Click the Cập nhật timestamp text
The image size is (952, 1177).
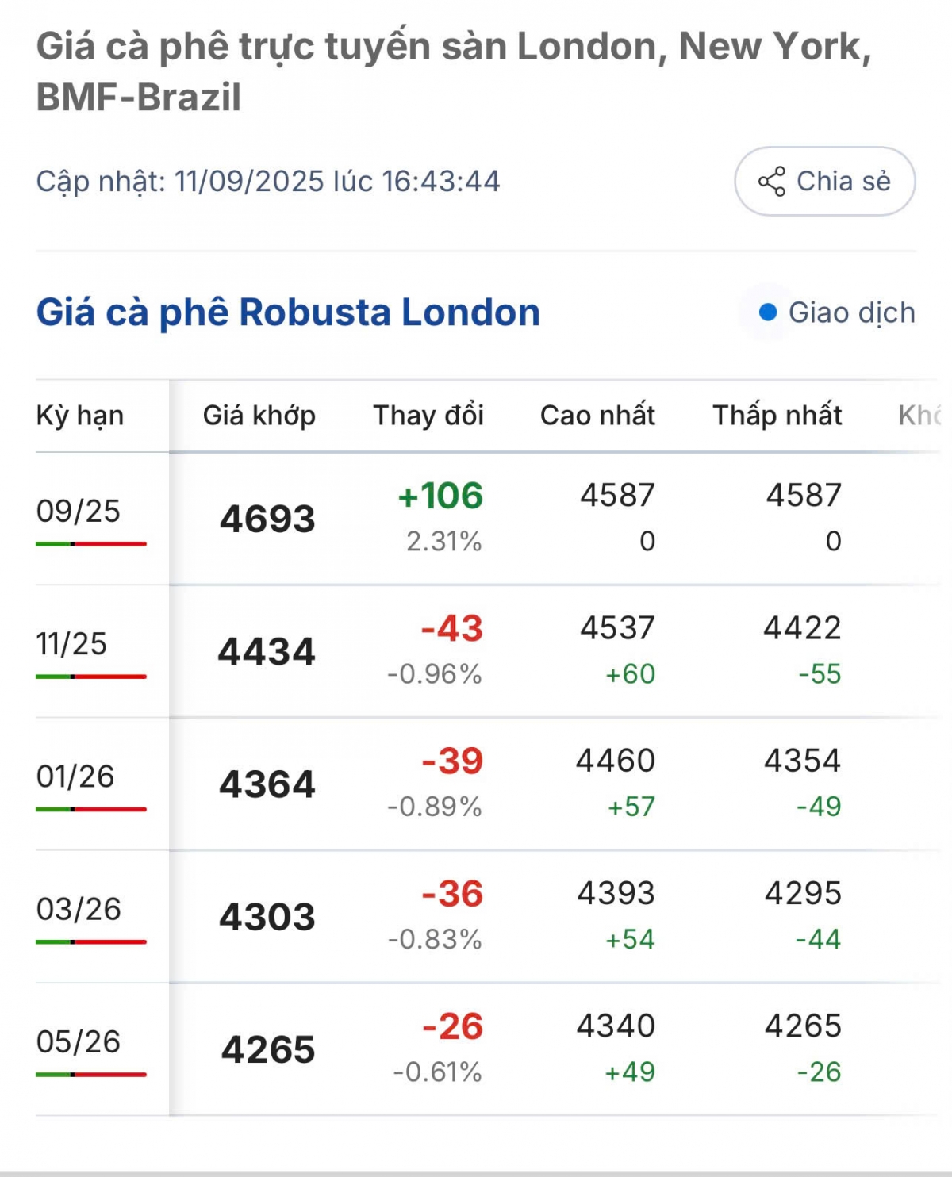(x=268, y=182)
